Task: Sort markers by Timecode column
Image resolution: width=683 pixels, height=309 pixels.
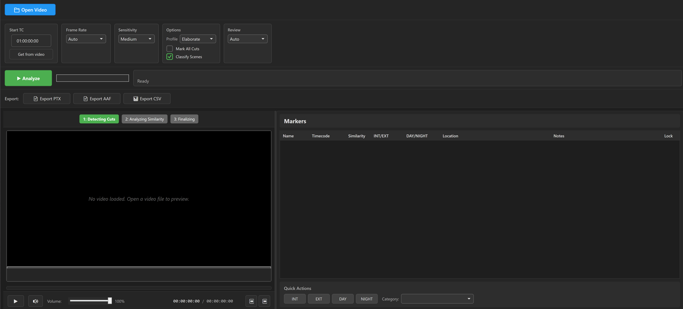Action: point(320,136)
